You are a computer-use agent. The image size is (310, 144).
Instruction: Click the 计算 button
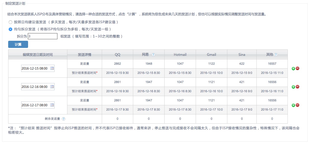pyautogui.click(x=18, y=44)
